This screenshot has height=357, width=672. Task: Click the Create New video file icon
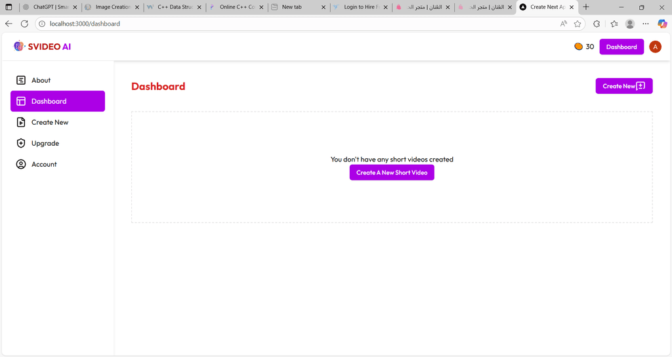[x=20, y=122]
